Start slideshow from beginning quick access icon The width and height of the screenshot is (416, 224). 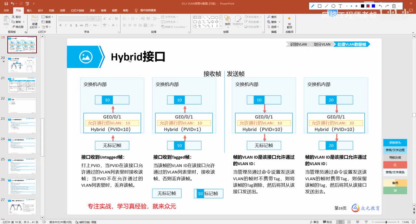coord(27,4)
